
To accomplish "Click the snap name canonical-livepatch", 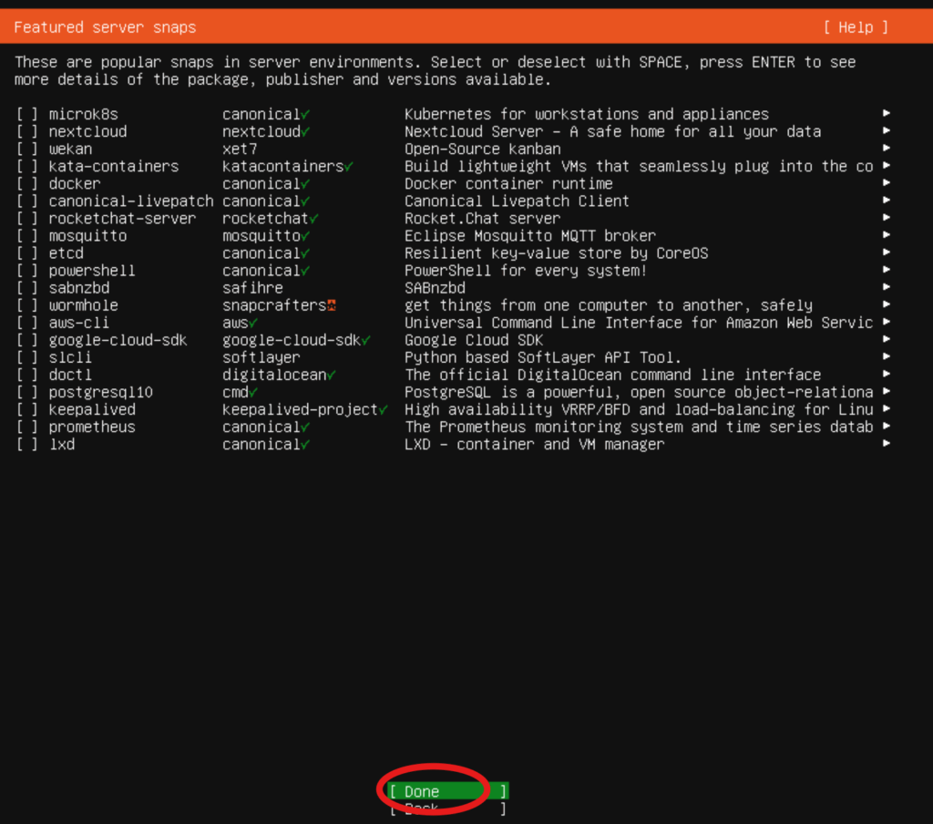I will [x=131, y=201].
